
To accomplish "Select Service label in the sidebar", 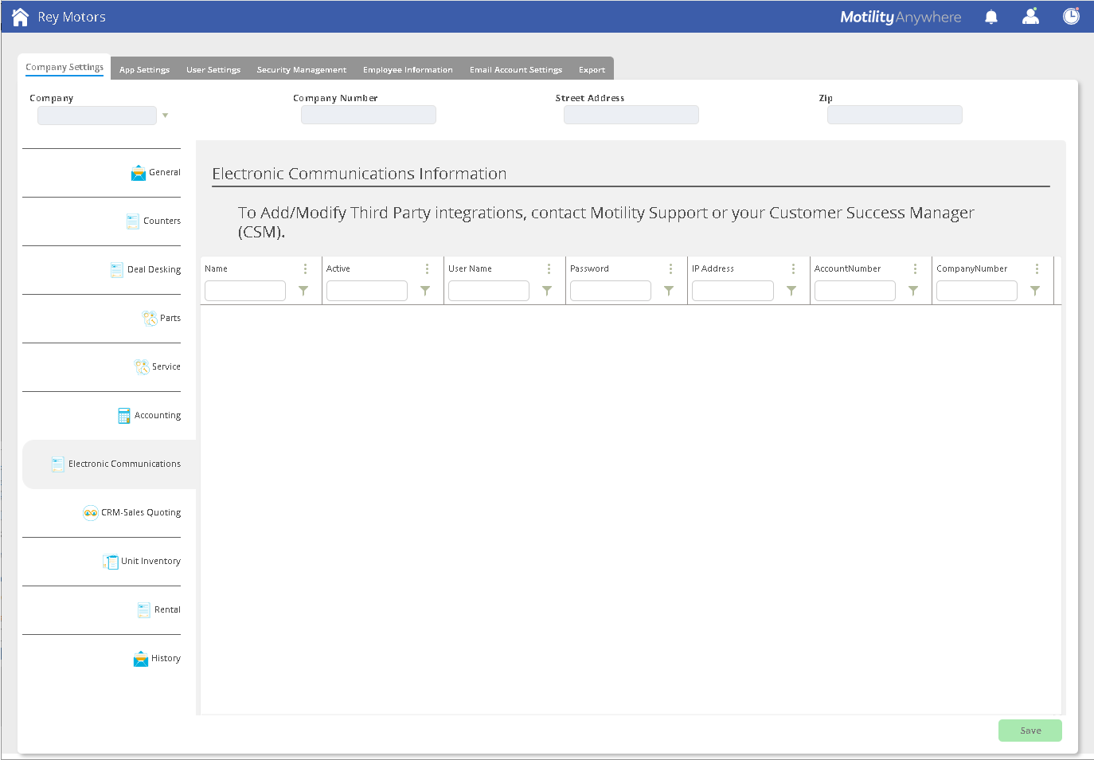I will point(166,367).
